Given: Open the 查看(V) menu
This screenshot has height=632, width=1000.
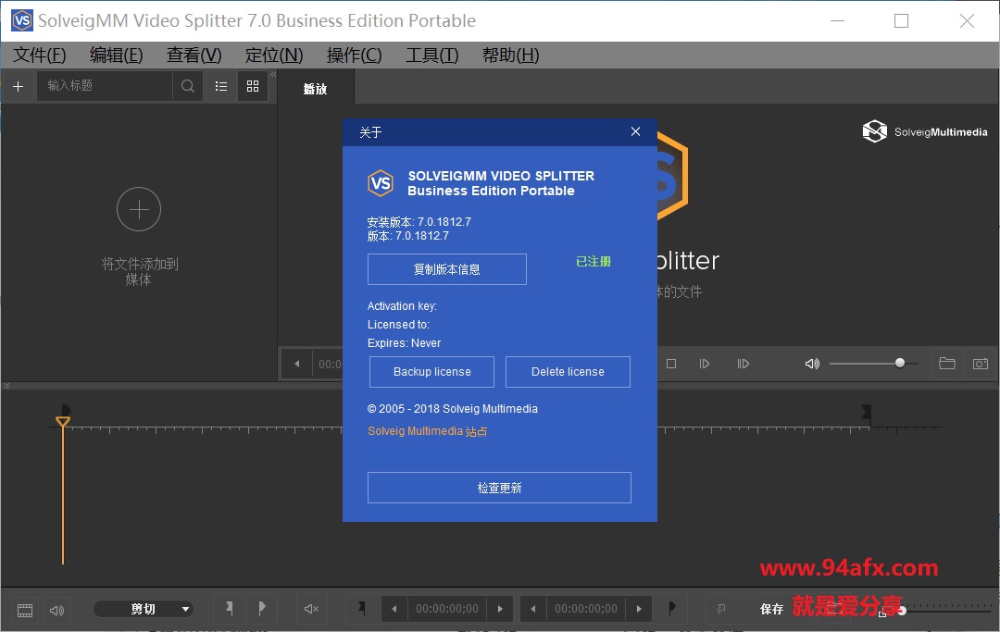Looking at the screenshot, I should [x=194, y=56].
